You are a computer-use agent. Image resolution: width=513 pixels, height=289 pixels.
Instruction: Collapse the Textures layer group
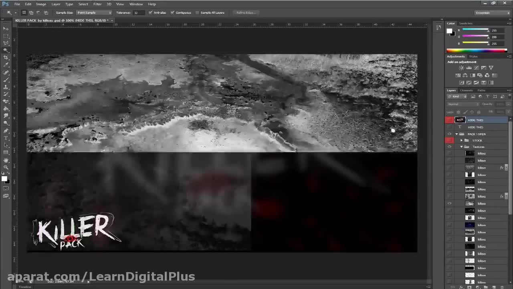tap(461, 147)
